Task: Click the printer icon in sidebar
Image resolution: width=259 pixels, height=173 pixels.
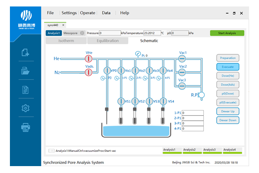Action: (25, 127)
